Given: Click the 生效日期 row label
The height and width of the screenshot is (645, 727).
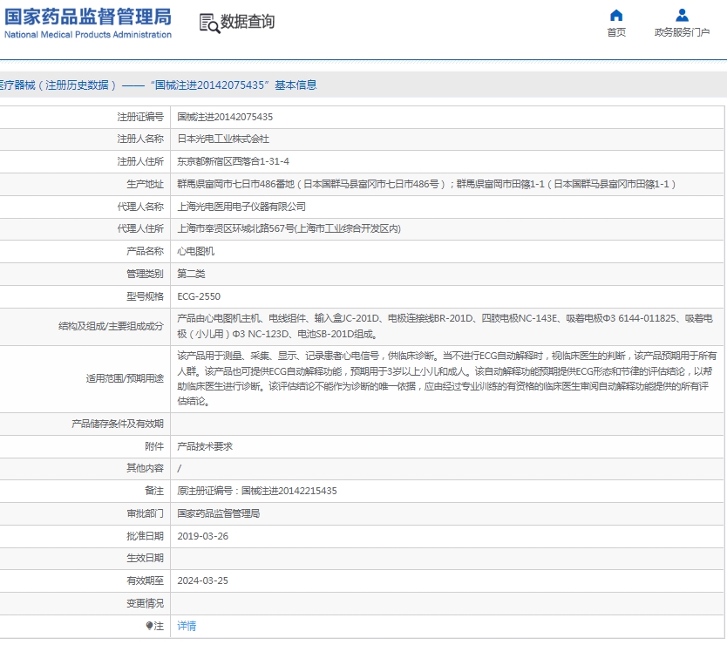Looking at the screenshot, I should point(145,559).
